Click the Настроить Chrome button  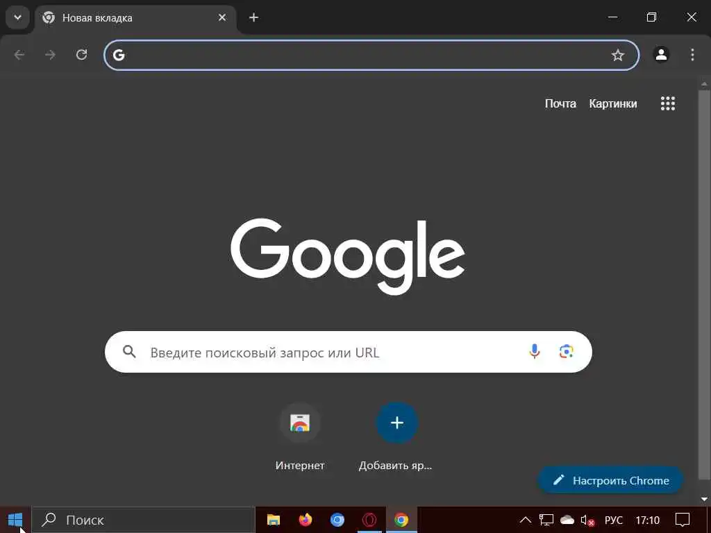[610, 480]
